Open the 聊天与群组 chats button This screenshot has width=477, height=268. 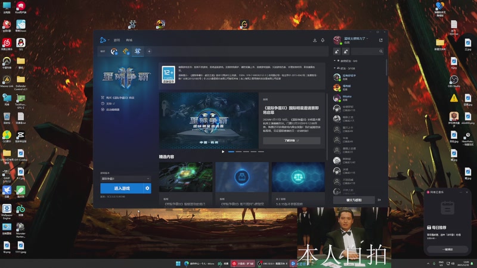(354, 200)
